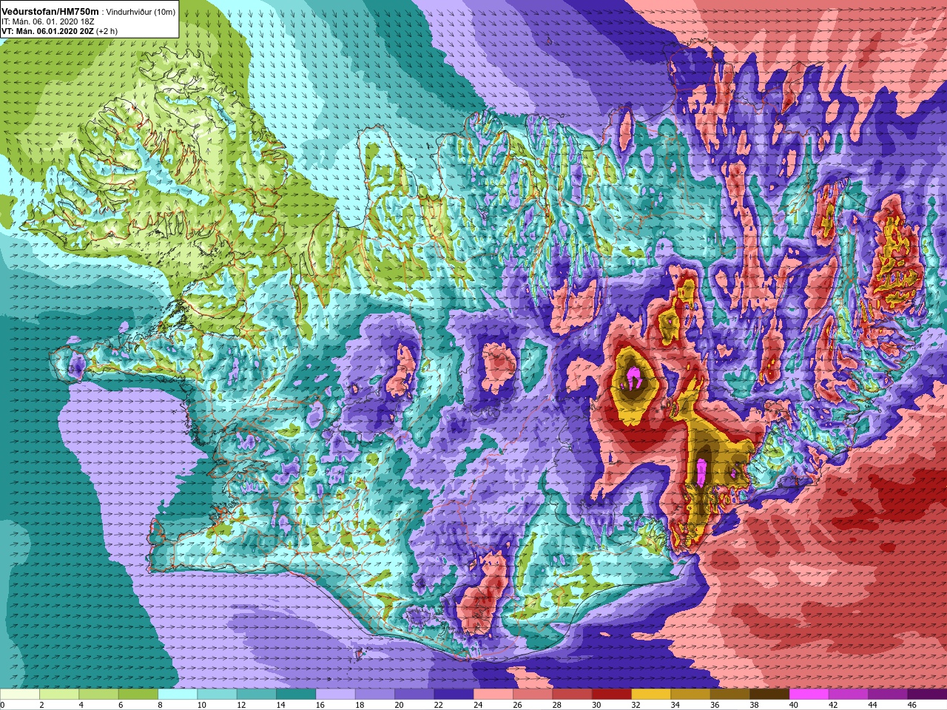The image size is (947, 710).
Task: Click the legend tick label 12
Action: (241, 706)
